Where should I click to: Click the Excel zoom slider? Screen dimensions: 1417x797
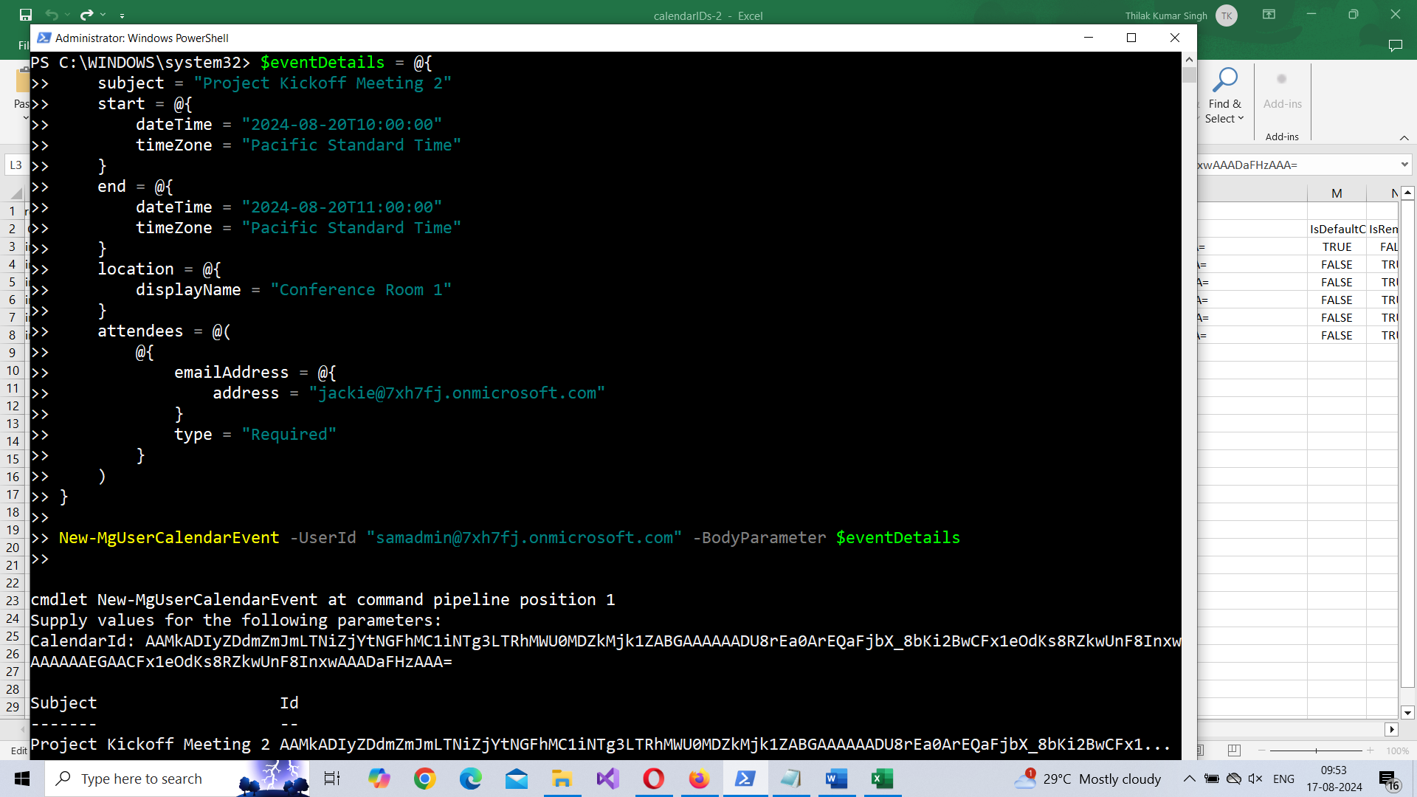pos(1316,751)
